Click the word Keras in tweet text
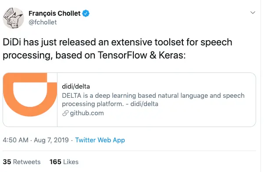The image size is (264, 172). [171, 55]
